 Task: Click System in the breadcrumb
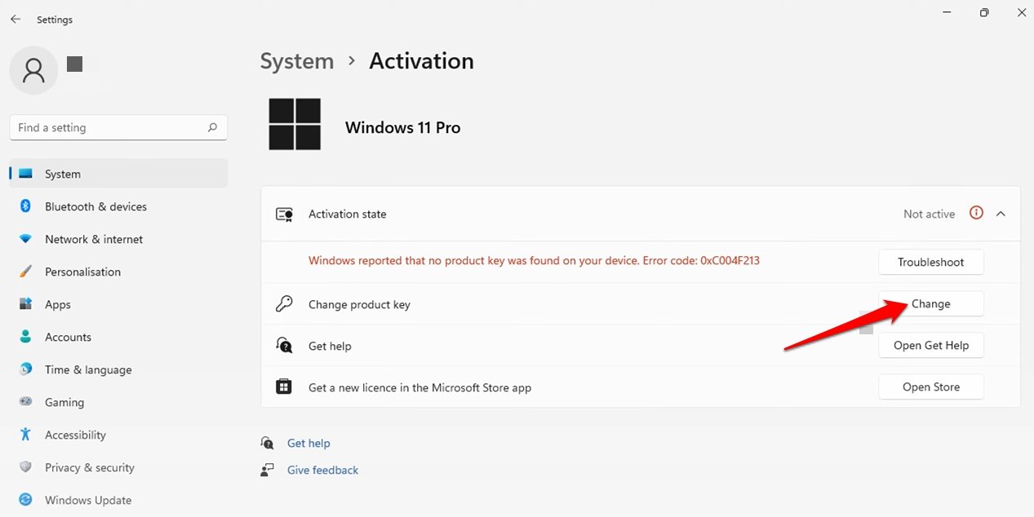[x=297, y=61]
